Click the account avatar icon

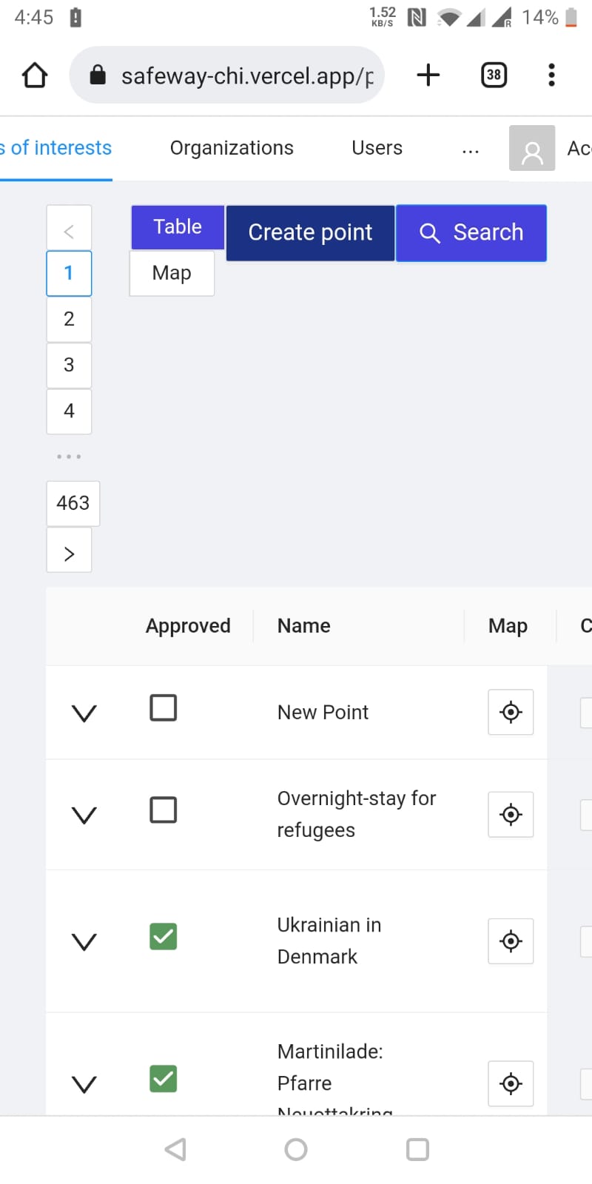pos(531,148)
